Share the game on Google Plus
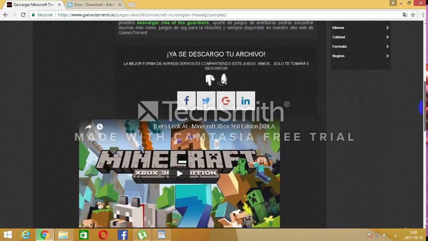428x241 pixels. [x=226, y=100]
